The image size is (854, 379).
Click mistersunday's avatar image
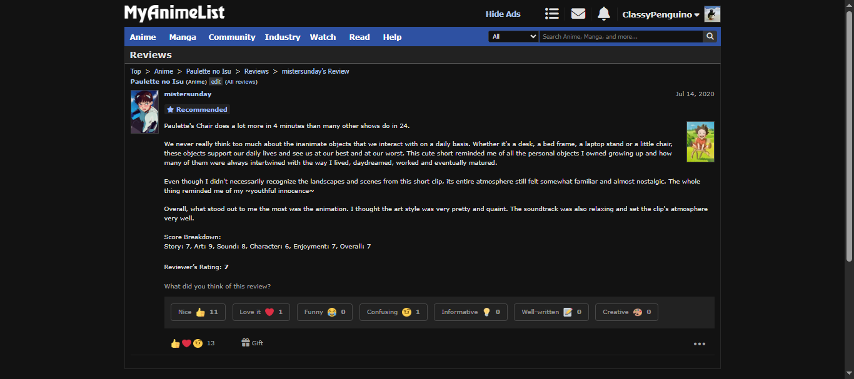[144, 112]
